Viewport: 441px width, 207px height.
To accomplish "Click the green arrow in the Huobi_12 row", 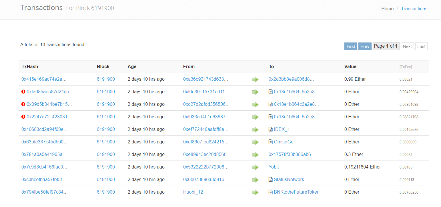I will 255,192.
